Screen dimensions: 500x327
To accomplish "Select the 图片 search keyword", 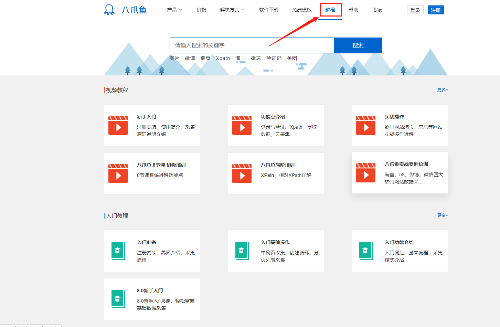I will 174,58.
